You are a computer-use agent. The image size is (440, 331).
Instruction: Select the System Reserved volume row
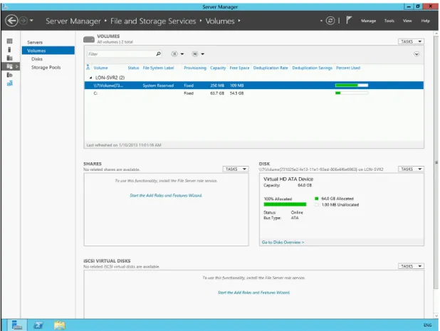pyautogui.click(x=254, y=85)
